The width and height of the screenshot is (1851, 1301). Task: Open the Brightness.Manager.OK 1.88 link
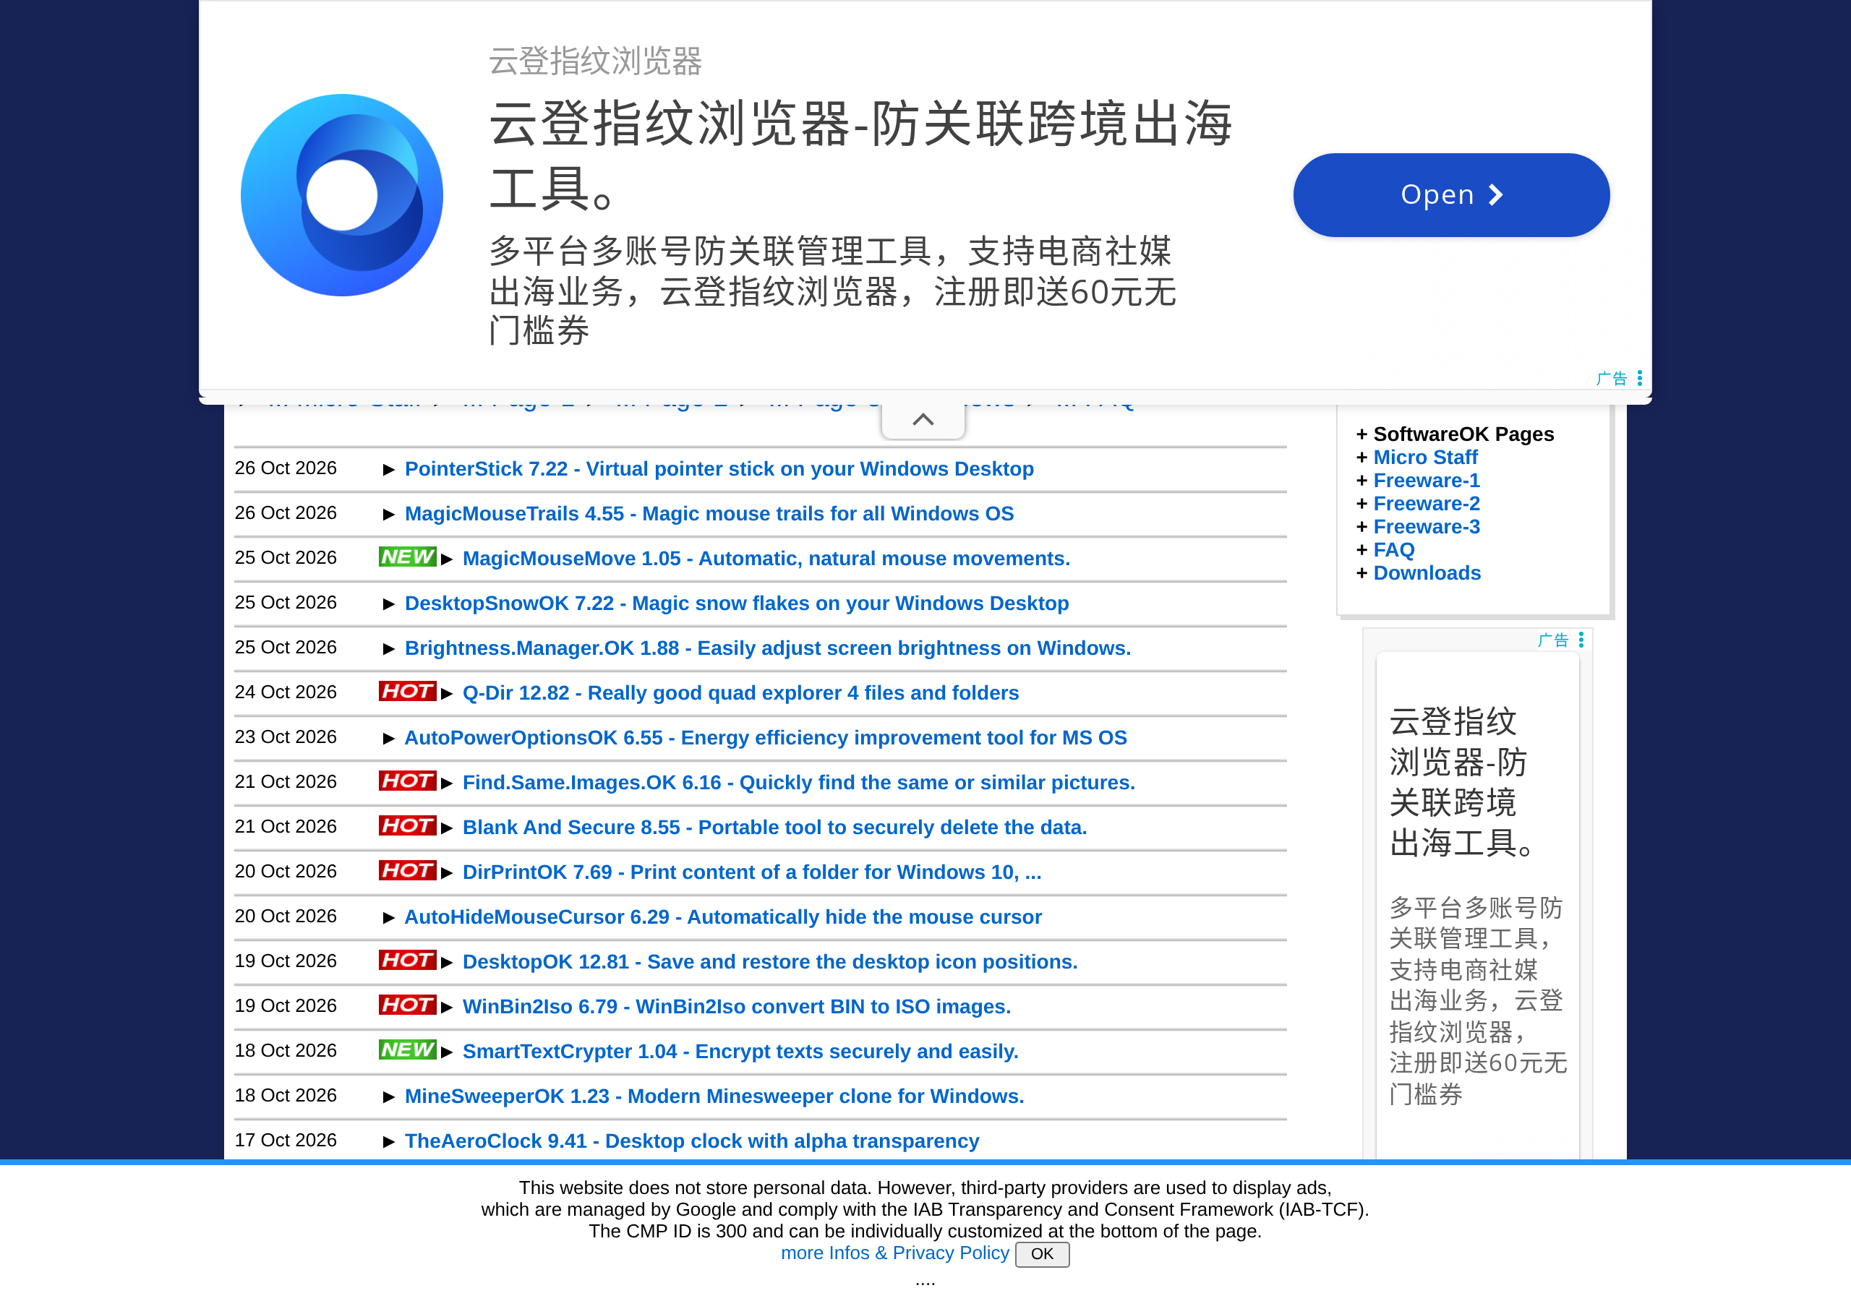click(767, 649)
